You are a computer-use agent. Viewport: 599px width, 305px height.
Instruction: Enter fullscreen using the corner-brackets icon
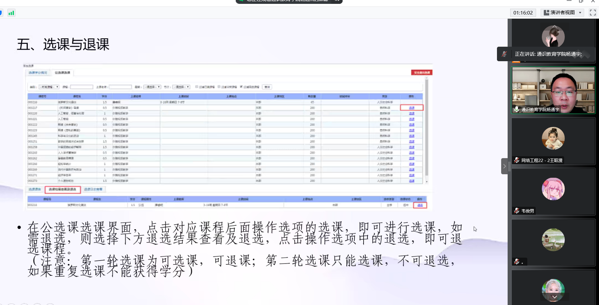[593, 13]
